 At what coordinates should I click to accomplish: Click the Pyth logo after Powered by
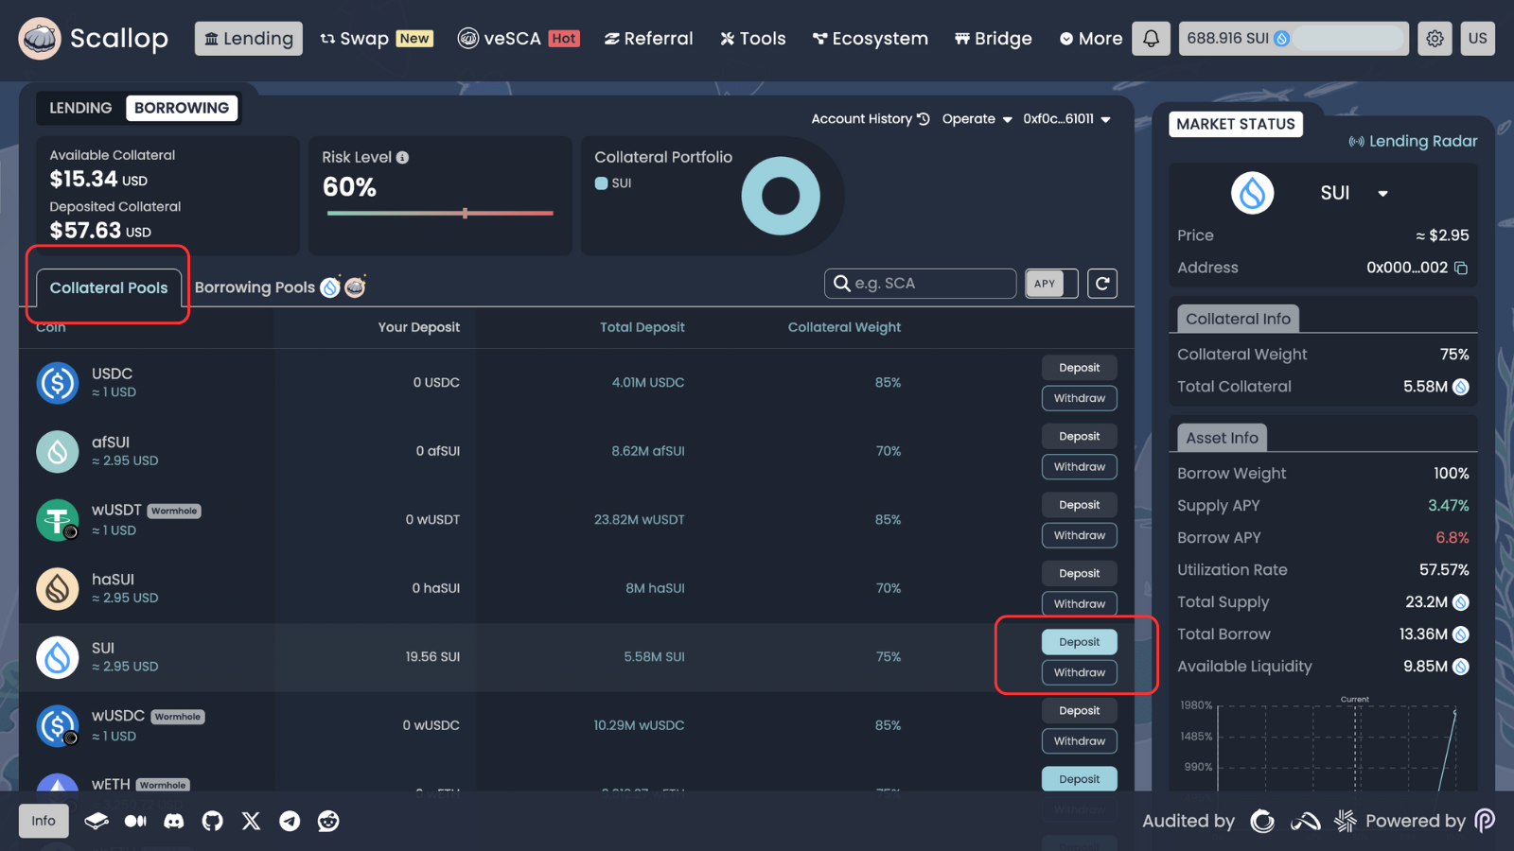coord(1485,821)
